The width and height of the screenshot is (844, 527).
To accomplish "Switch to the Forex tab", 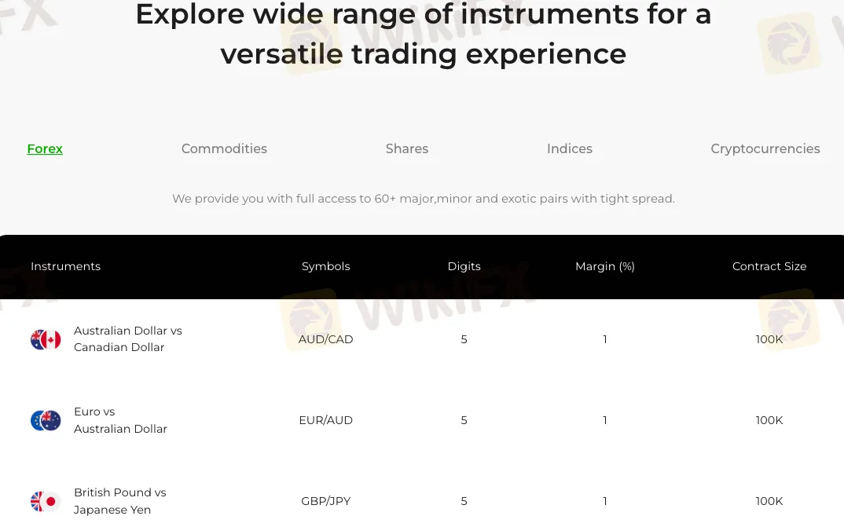I will tap(45, 148).
